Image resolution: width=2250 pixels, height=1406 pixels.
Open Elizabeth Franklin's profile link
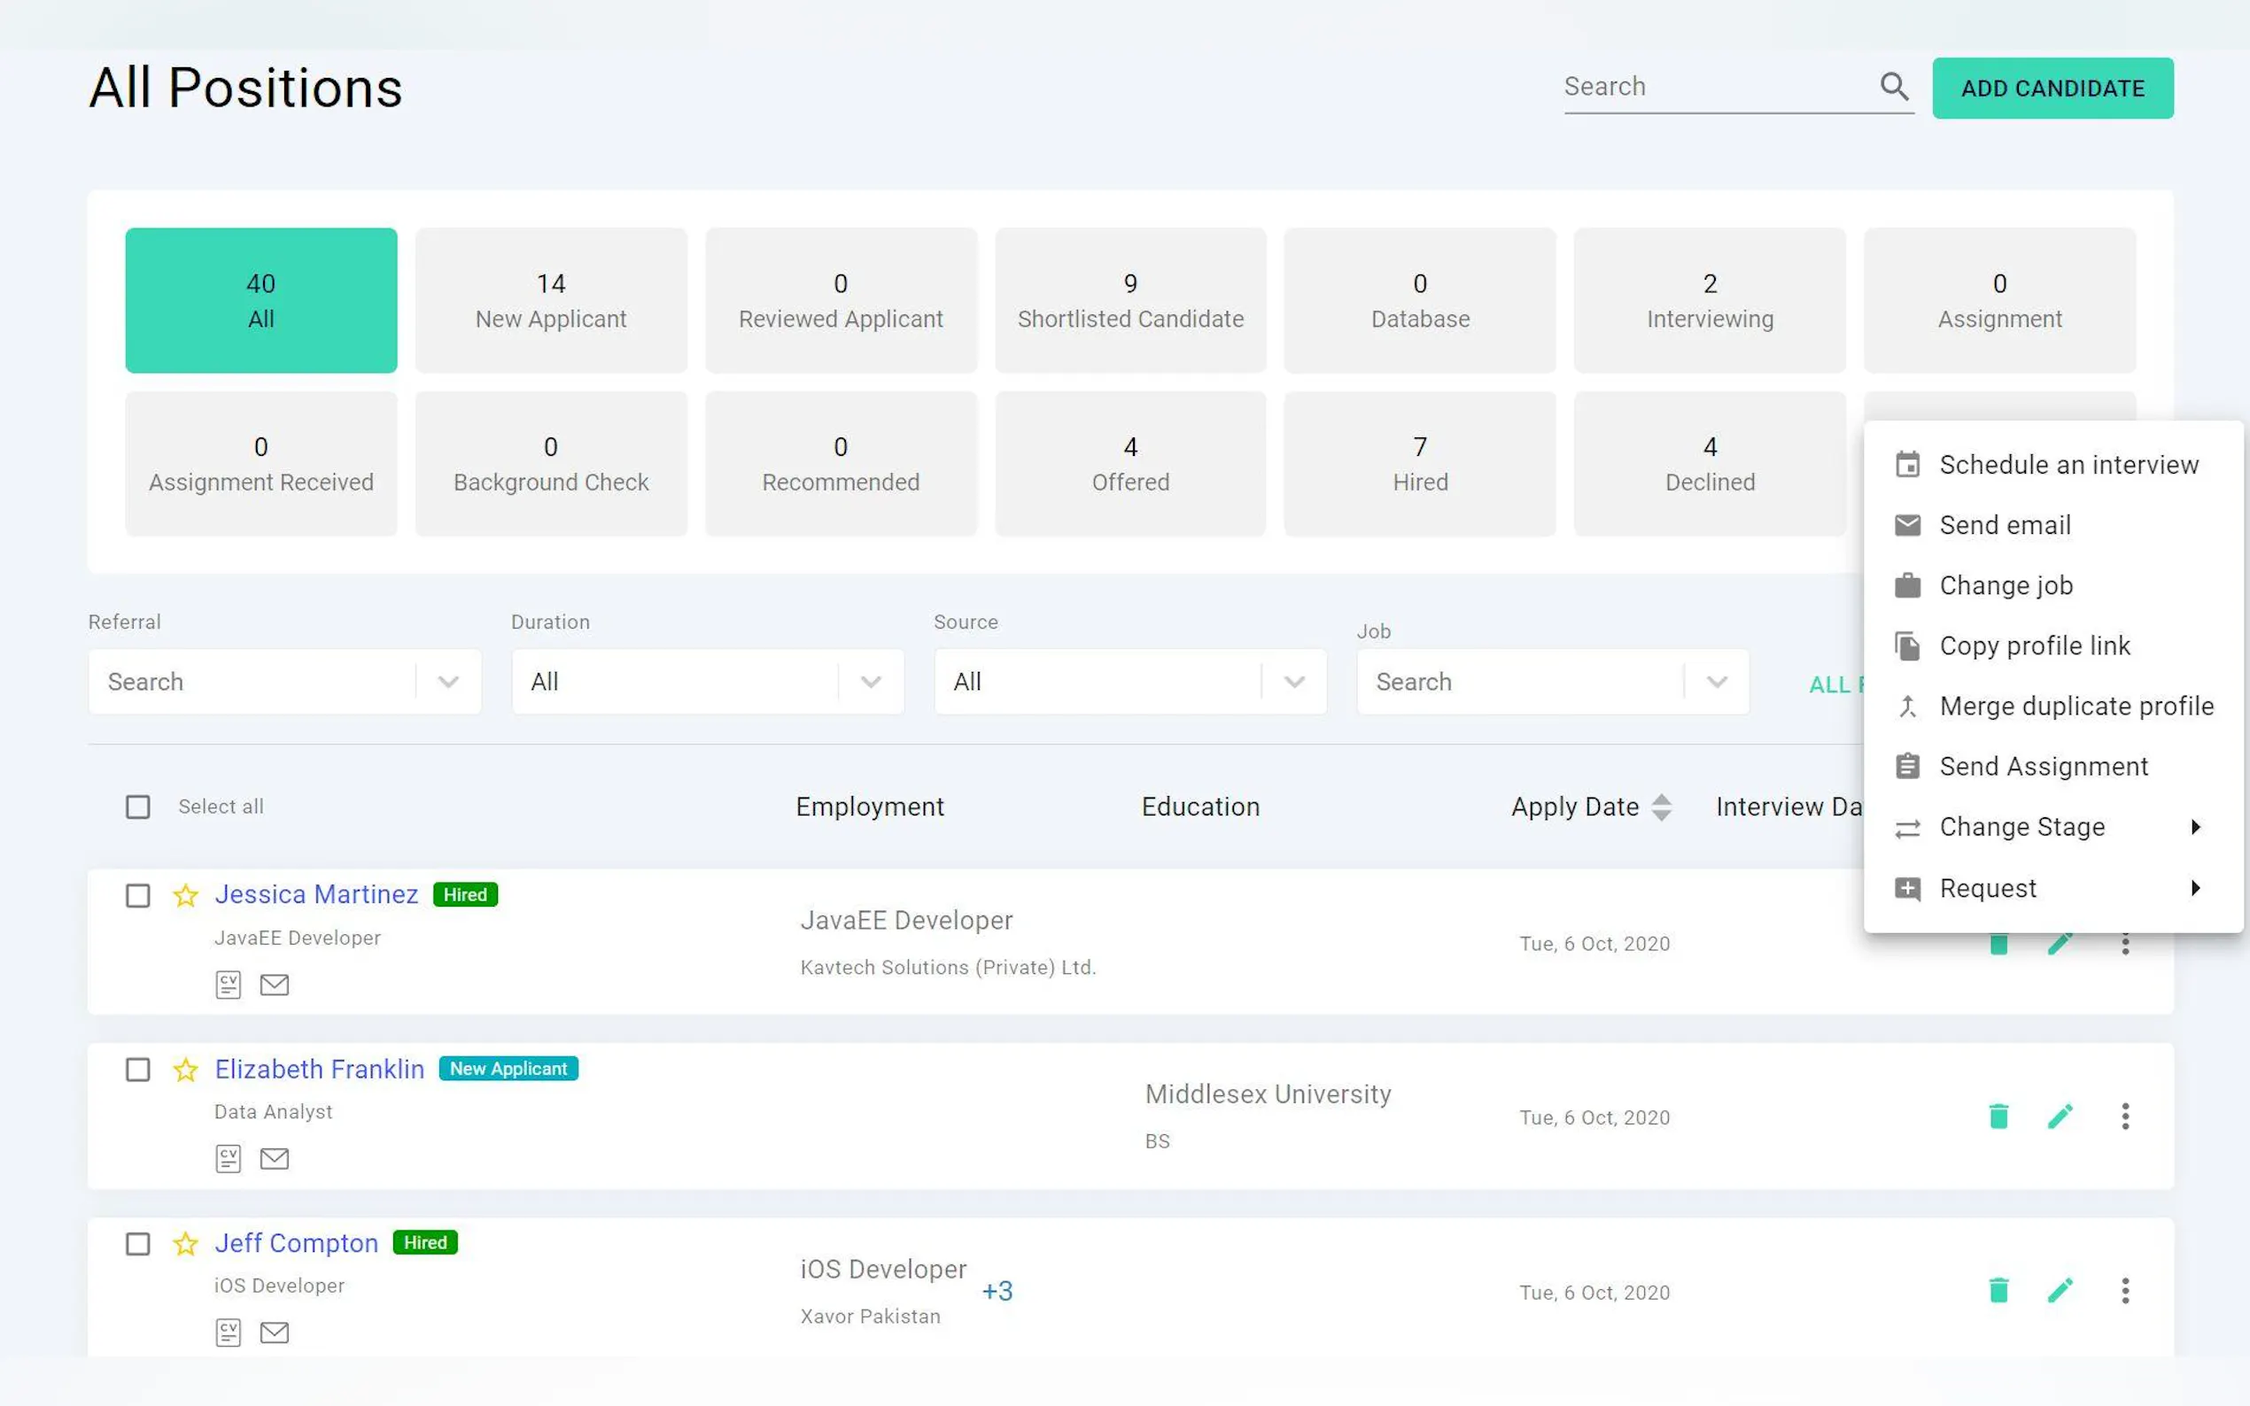319,1069
